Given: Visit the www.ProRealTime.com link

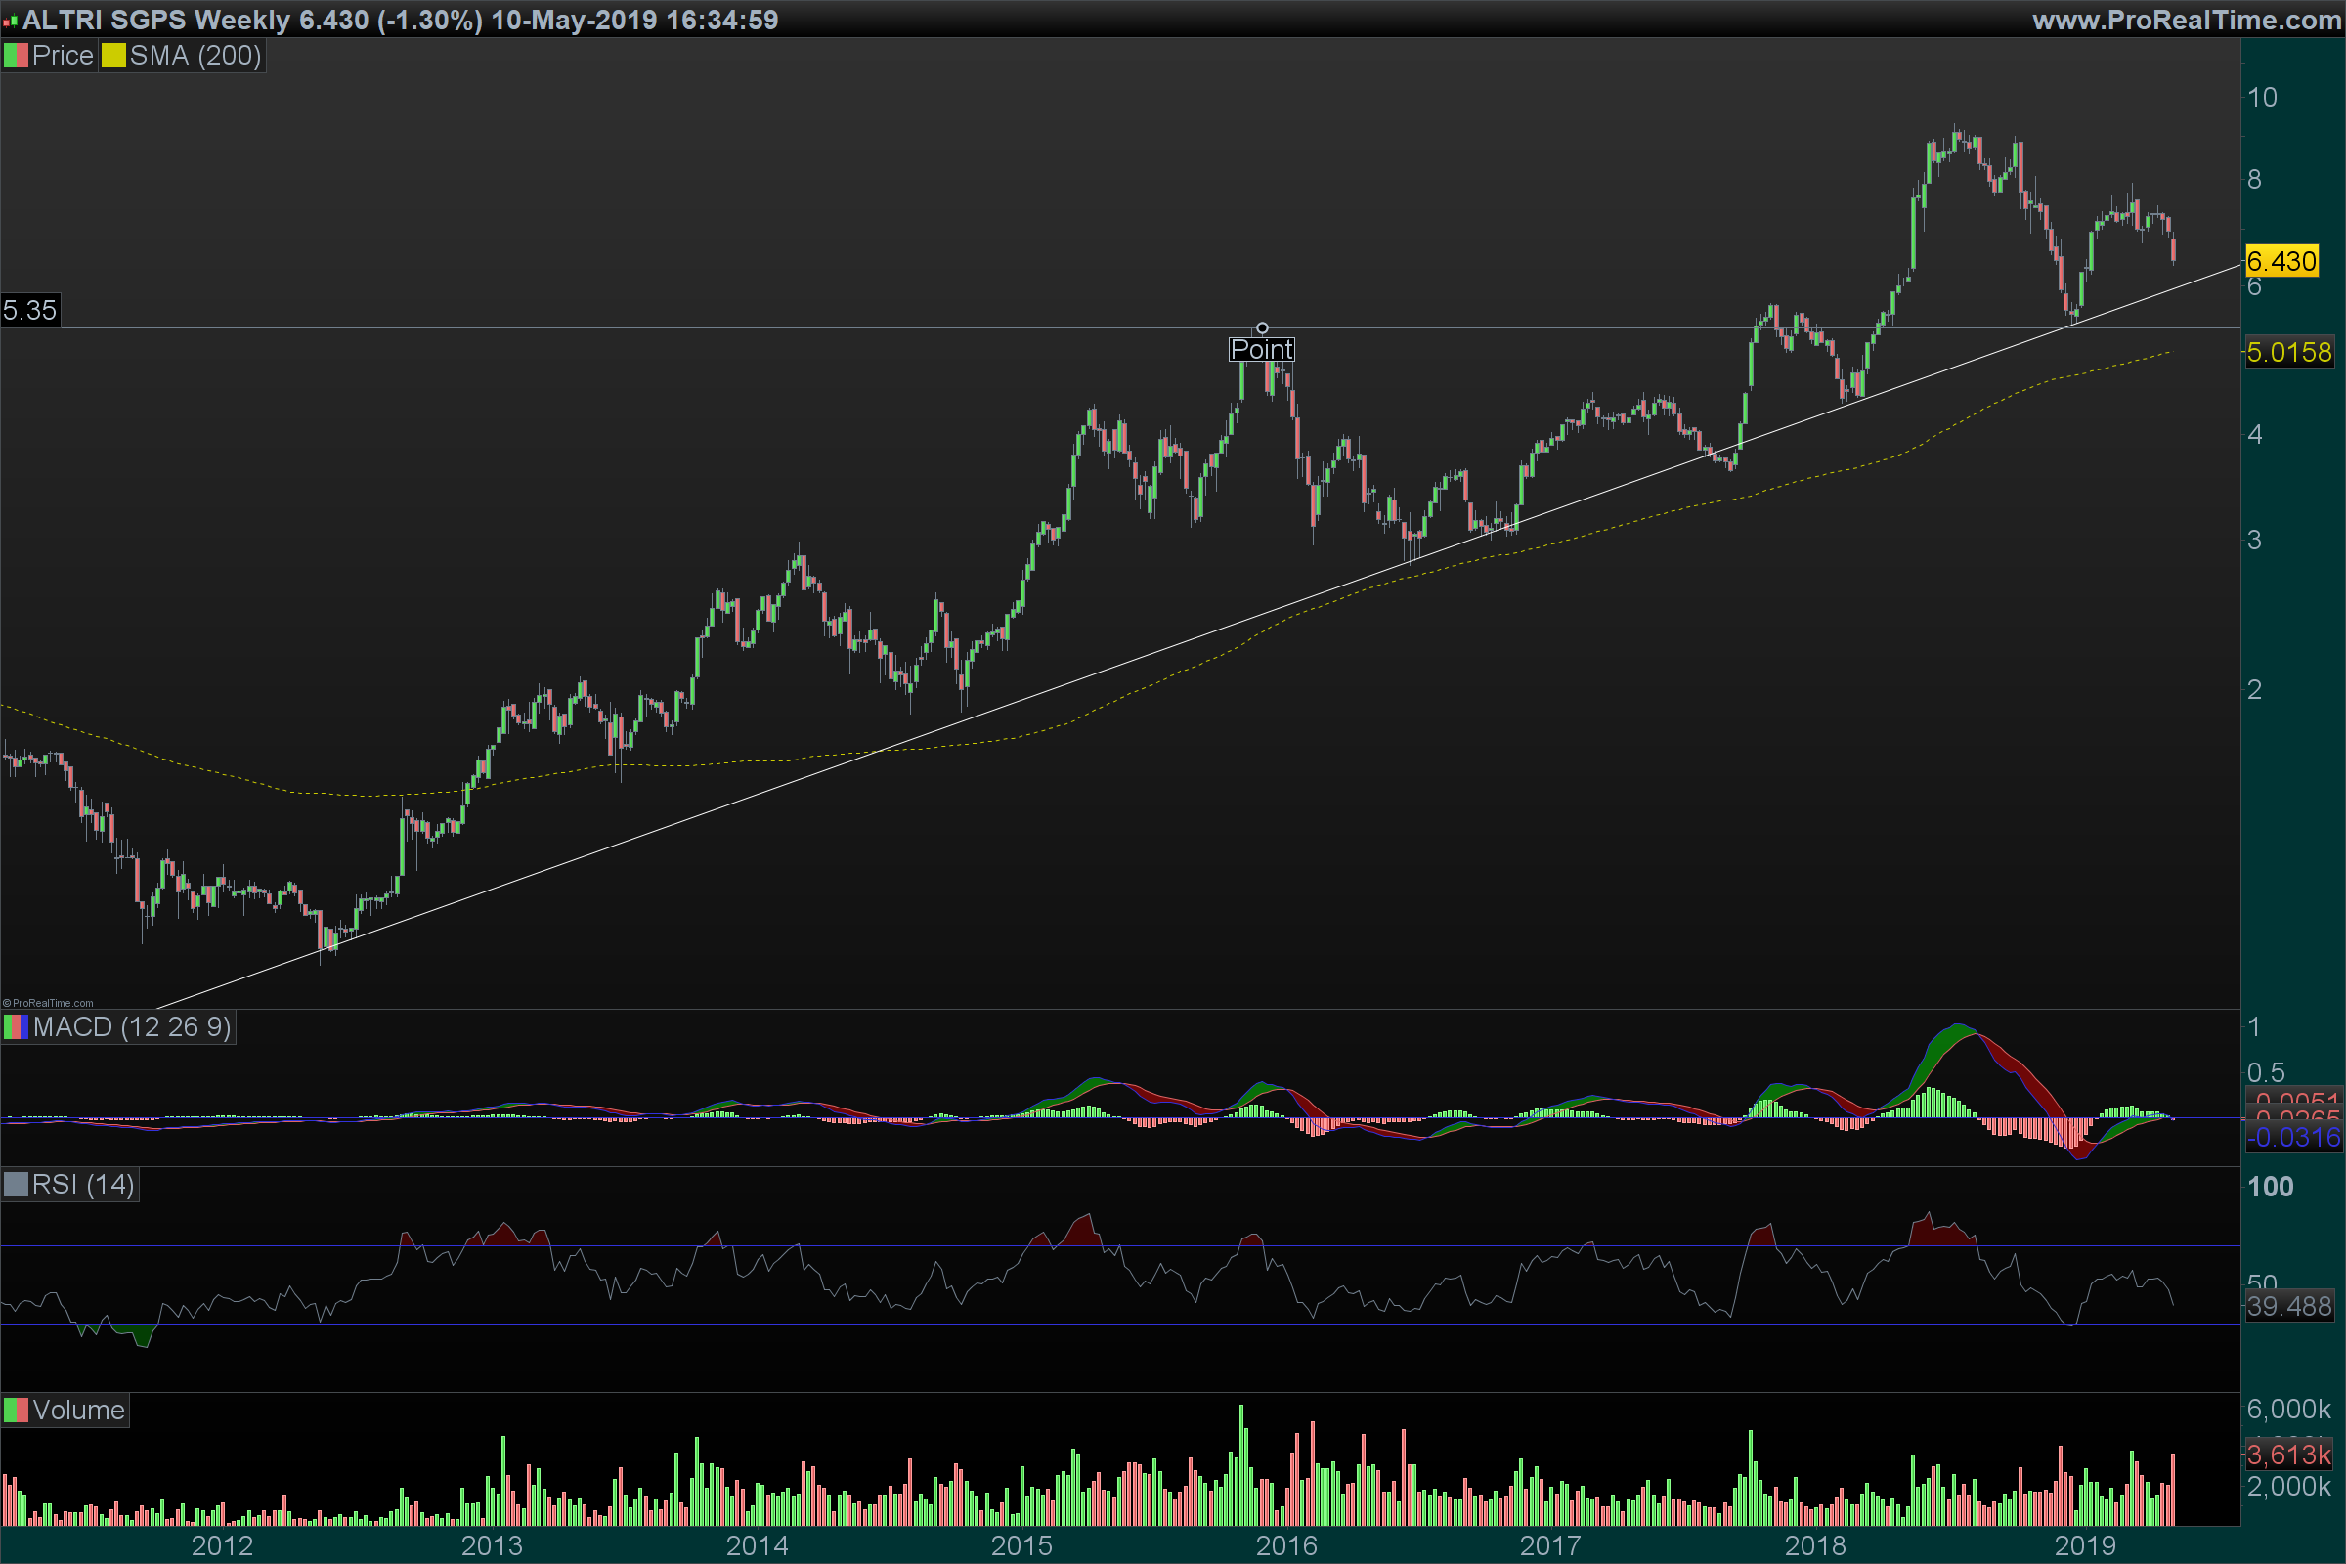Looking at the screenshot, I should click(x=2186, y=20).
